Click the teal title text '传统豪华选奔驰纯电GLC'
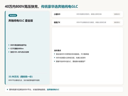This screenshot has height=96, width=128. coord(59,6)
